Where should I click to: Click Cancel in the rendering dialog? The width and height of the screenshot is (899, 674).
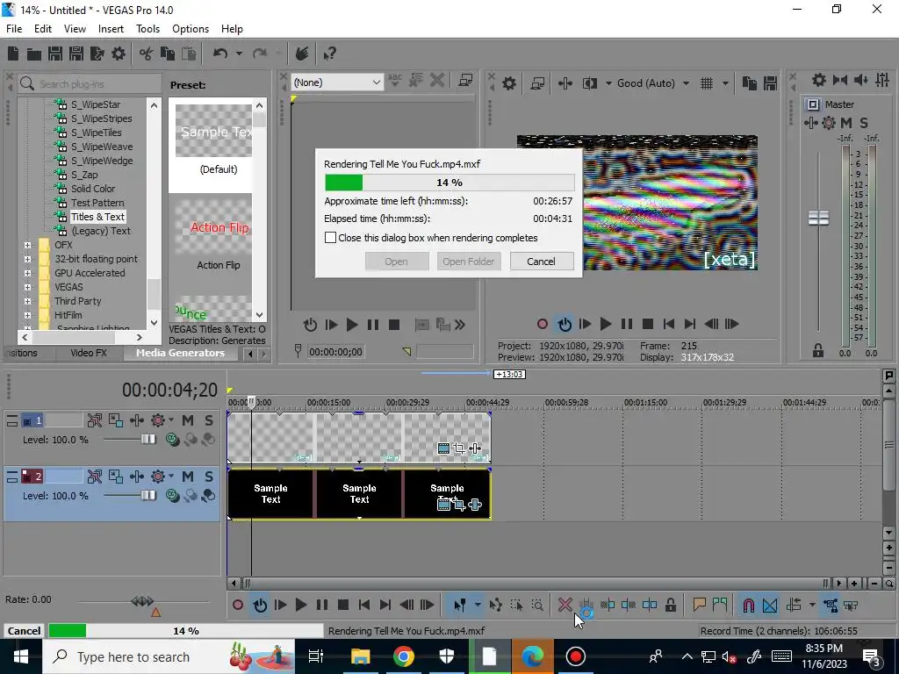coord(541,262)
